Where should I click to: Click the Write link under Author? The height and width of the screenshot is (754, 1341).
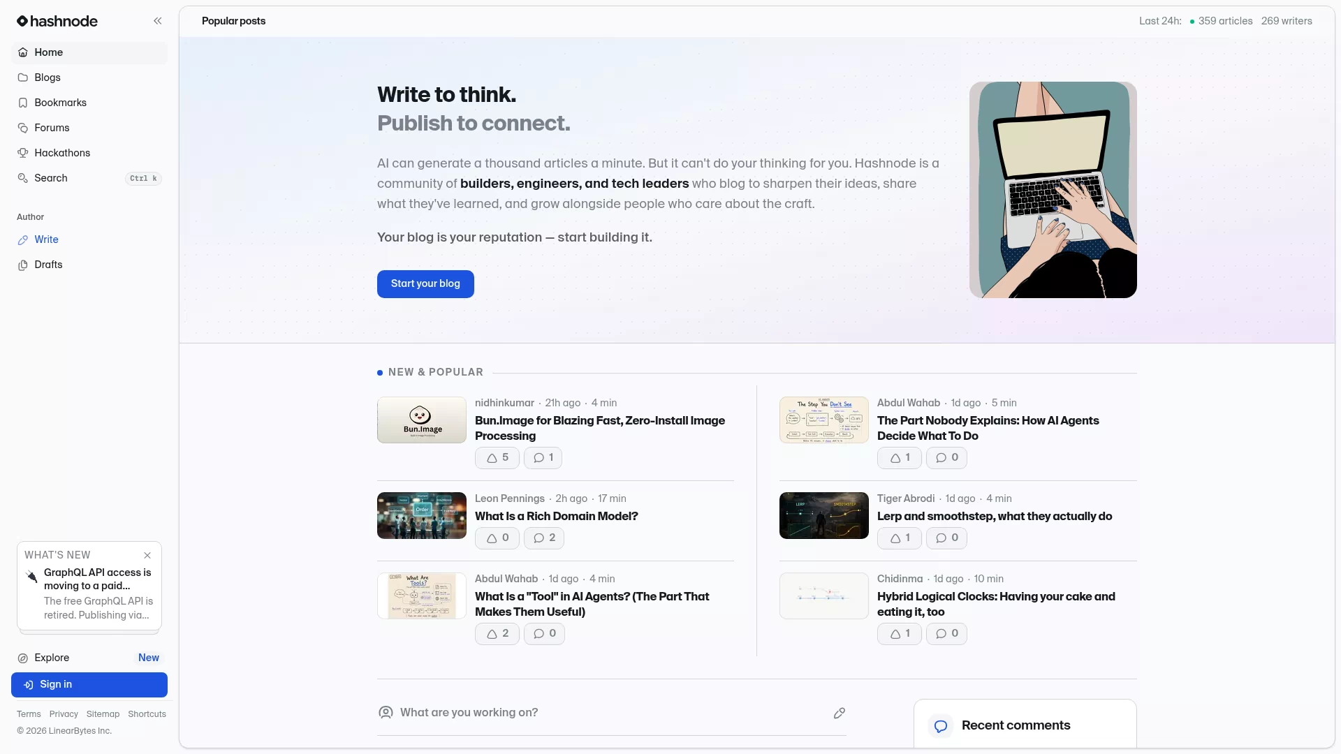click(x=89, y=239)
